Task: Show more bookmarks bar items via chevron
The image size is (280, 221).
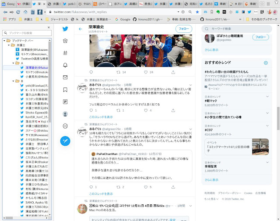Action: pos(240,19)
